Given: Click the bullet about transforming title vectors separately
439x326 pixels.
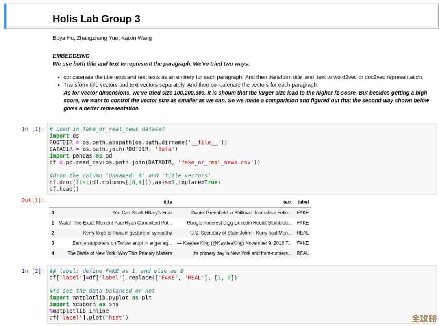Looking at the screenshot, I should tap(190, 85).
